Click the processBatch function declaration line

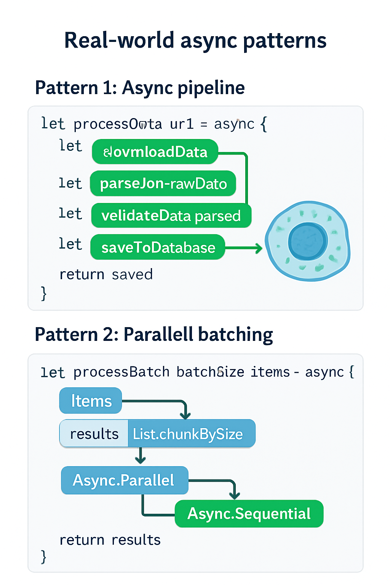(x=197, y=372)
